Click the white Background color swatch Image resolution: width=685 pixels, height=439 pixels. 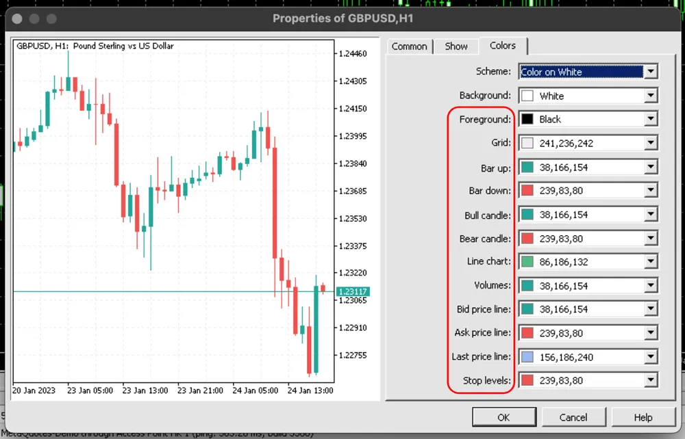point(527,96)
